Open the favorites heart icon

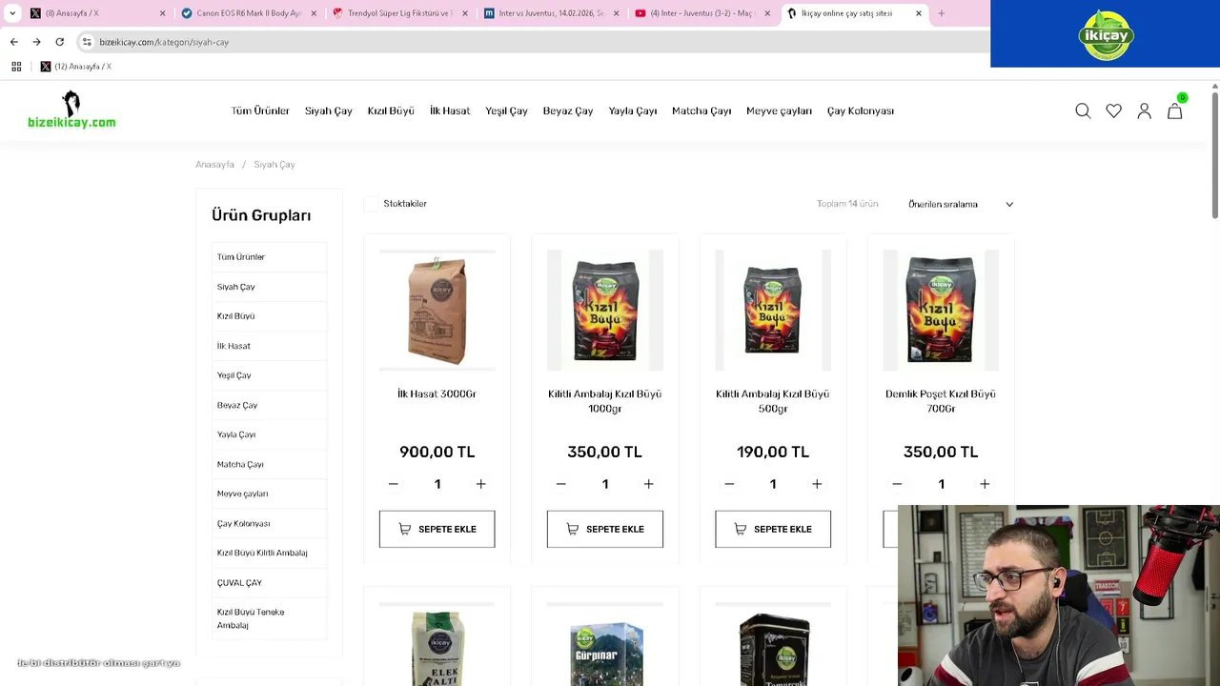1113,111
